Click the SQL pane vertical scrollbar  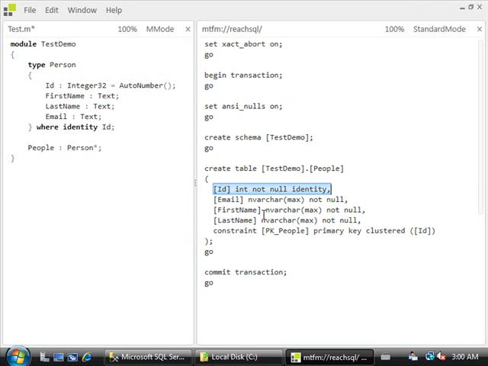(481, 127)
